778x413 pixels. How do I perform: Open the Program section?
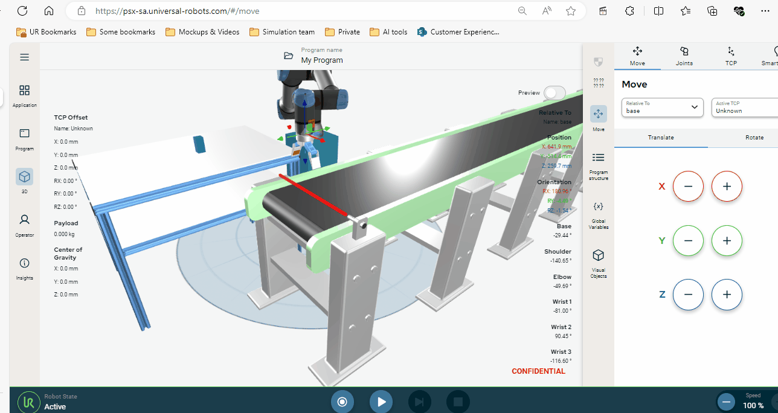24,139
